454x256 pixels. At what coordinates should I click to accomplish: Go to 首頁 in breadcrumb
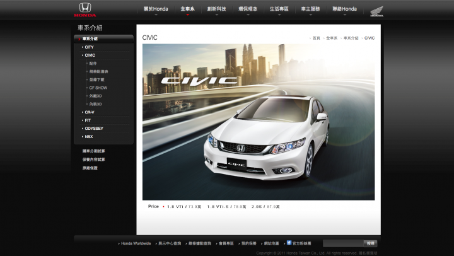[x=316, y=38]
